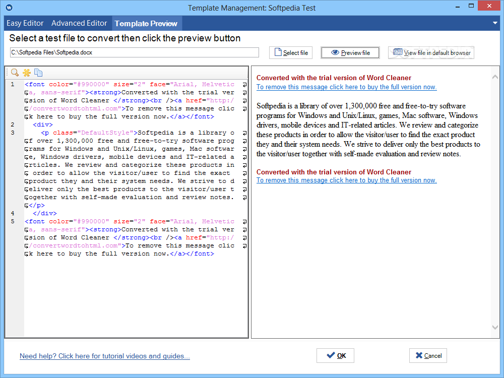The height and width of the screenshot is (378, 504).
Task: Click the orange asterisk highlight icon
Action: coord(27,73)
